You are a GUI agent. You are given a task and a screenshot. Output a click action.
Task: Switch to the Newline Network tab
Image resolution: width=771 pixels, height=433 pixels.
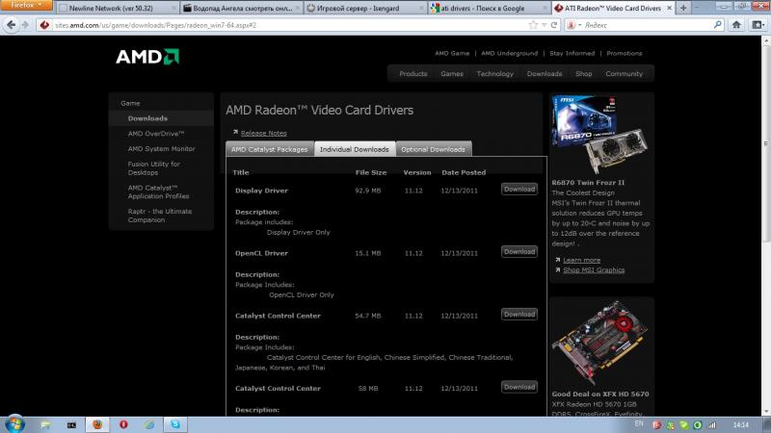click(x=117, y=9)
